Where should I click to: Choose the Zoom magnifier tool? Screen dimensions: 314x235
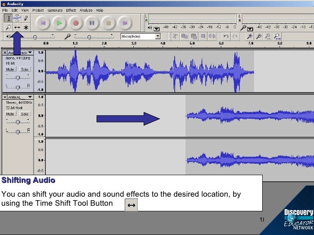tap(8, 27)
